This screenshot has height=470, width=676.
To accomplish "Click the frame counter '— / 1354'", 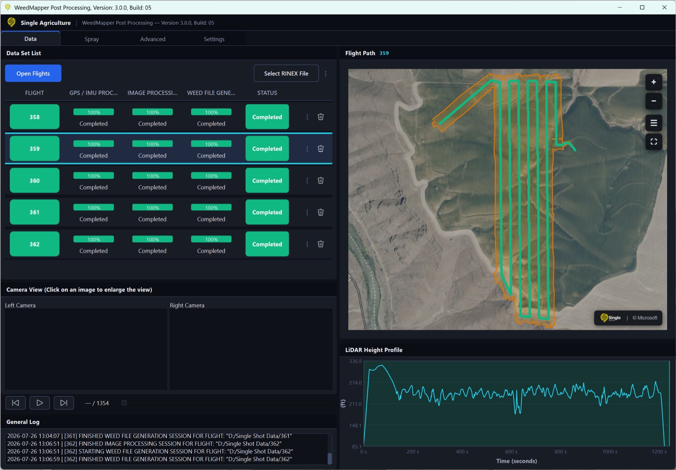I will pyautogui.click(x=97, y=403).
